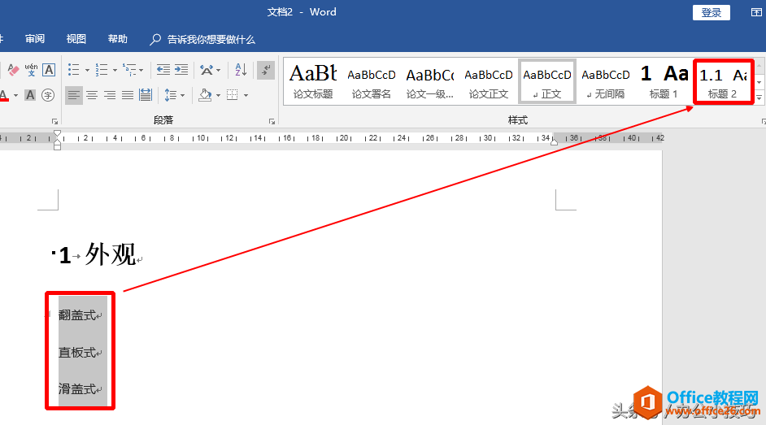Screen dimensions: 766x425
Task: Open the Styles (样式) pane launcher
Action: [764, 121]
